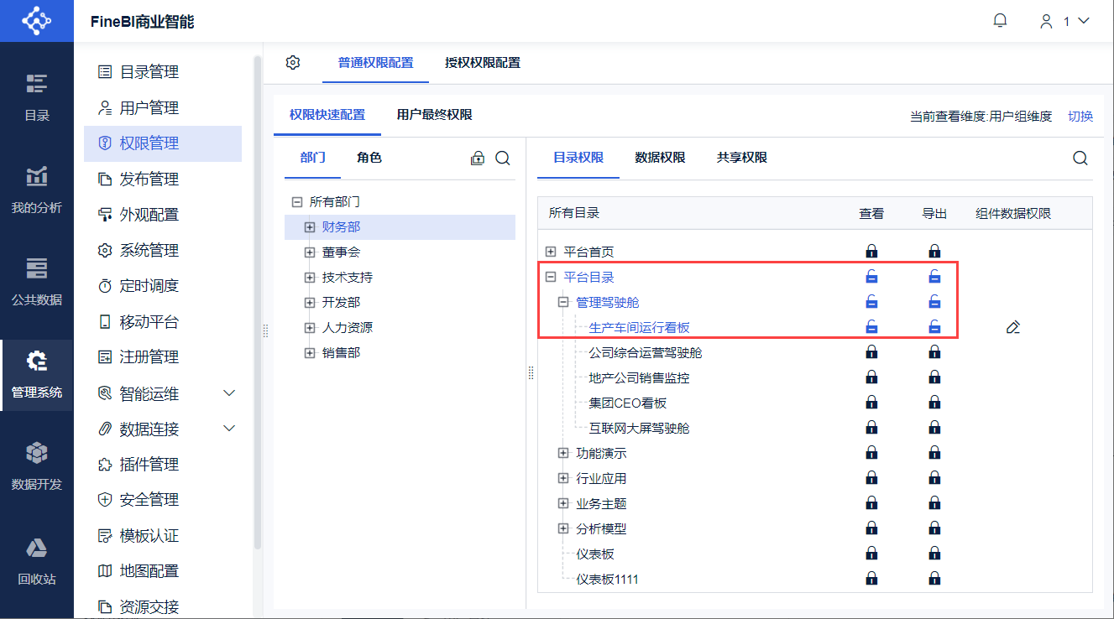Expand the 财务部 department node

[310, 227]
